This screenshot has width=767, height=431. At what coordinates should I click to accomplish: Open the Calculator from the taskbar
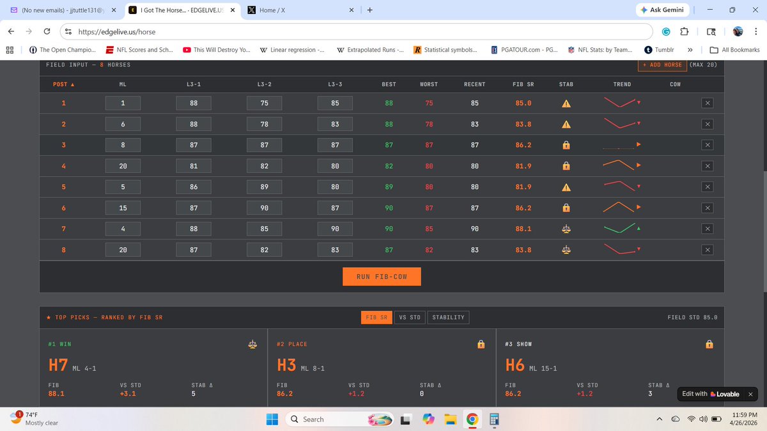click(x=493, y=420)
